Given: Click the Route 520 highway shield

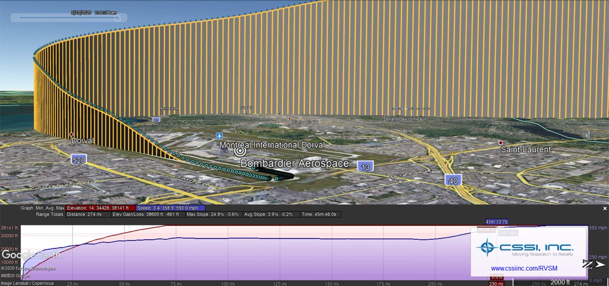Looking at the screenshot, I should pyautogui.click(x=79, y=160).
